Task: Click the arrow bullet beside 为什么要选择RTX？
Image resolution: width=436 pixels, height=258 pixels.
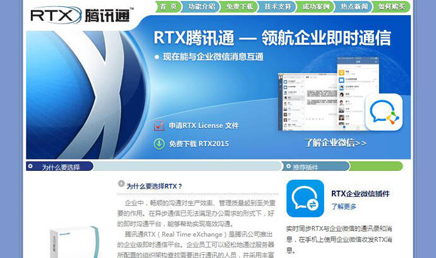Action: (x=121, y=185)
